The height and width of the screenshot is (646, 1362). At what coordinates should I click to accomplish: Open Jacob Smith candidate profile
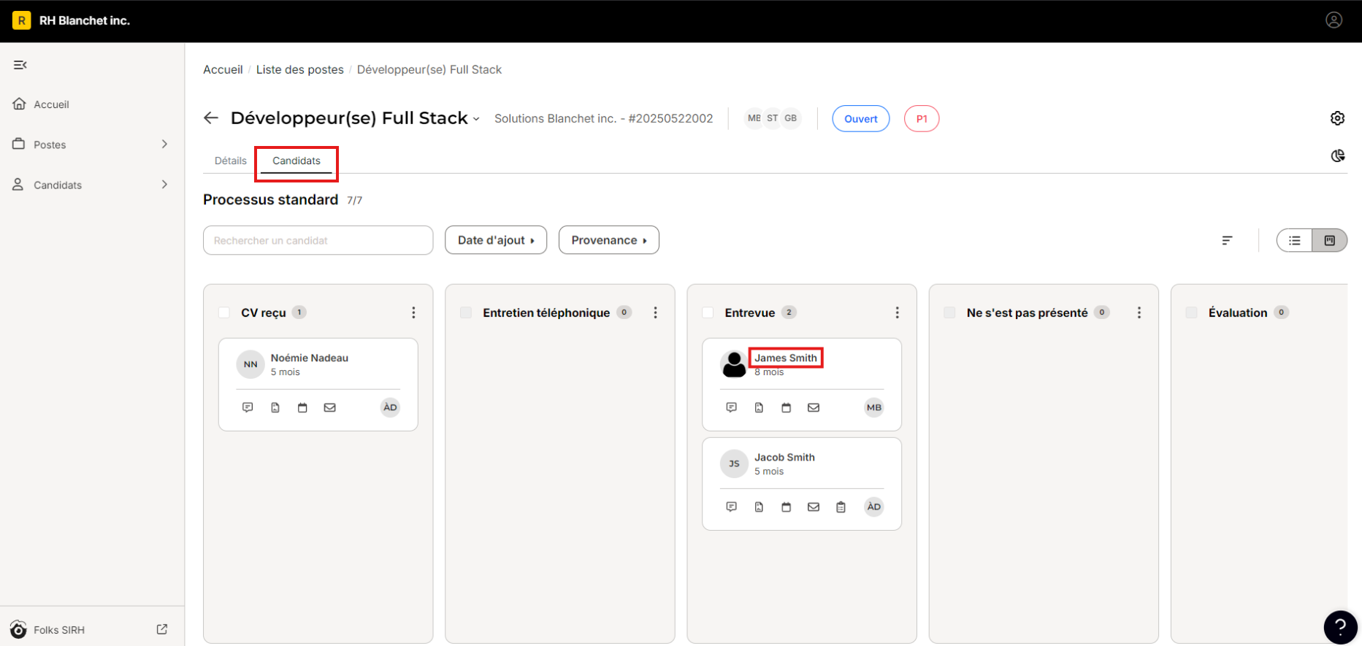784,457
